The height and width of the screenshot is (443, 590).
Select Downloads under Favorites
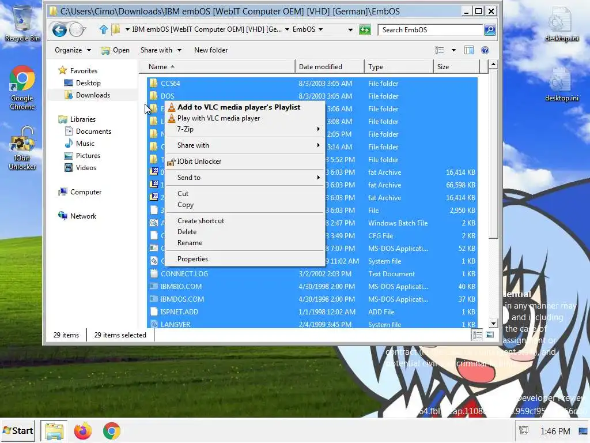coord(93,95)
